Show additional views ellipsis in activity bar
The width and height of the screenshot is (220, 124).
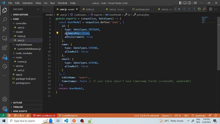pyautogui.click(x=4, y=75)
